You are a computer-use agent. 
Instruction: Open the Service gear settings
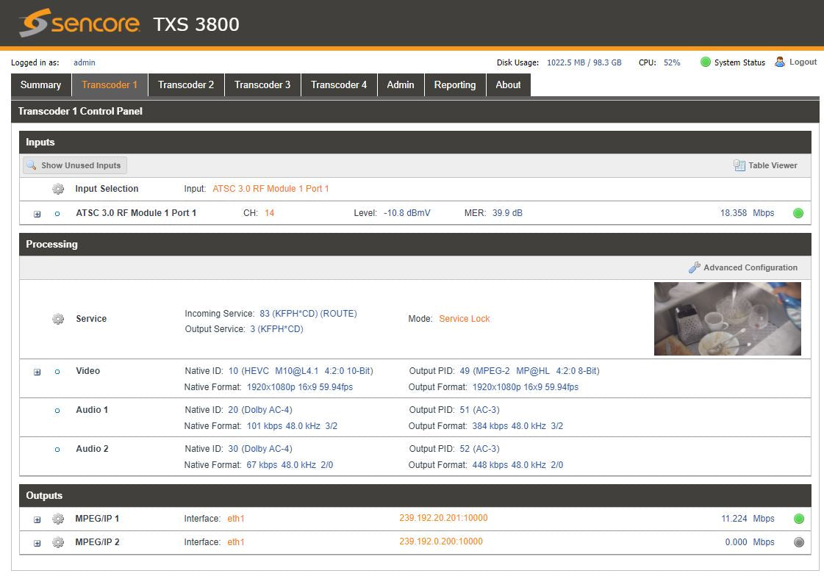click(58, 319)
